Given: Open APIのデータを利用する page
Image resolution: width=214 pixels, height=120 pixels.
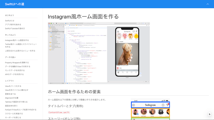Looking at the screenshot, I should [x=14, y=75].
